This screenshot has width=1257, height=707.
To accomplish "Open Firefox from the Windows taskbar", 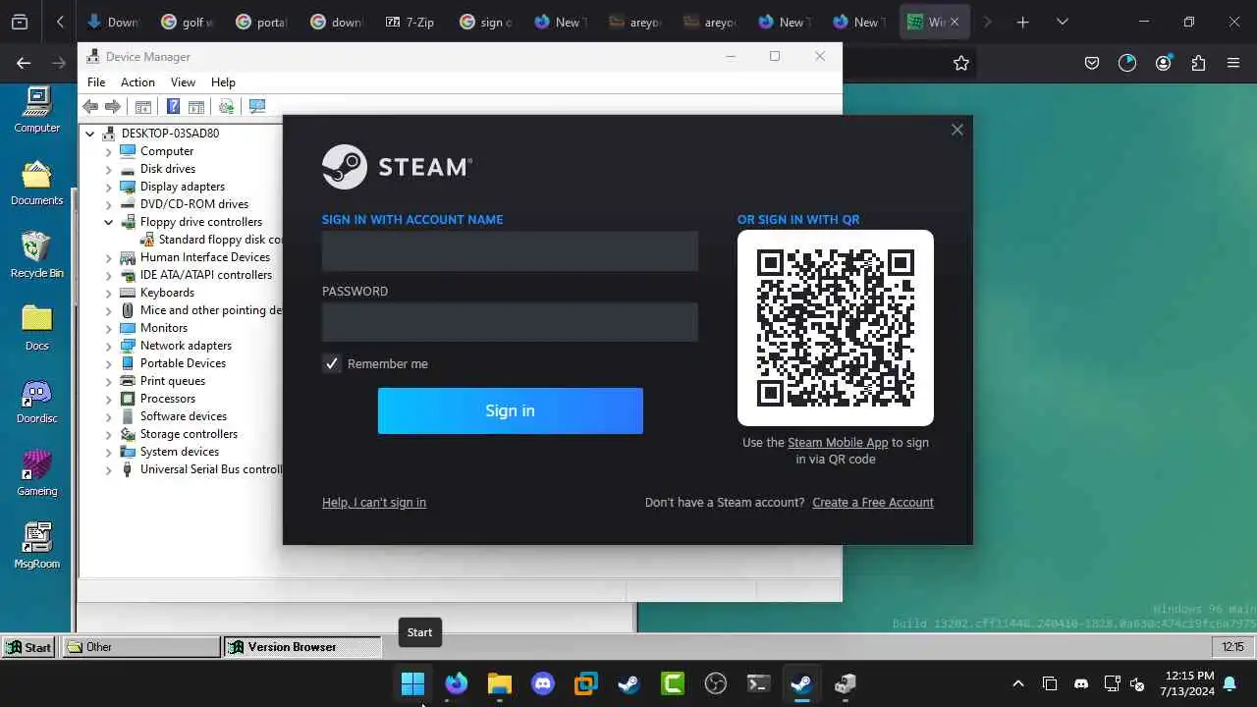I will click(457, 683).
